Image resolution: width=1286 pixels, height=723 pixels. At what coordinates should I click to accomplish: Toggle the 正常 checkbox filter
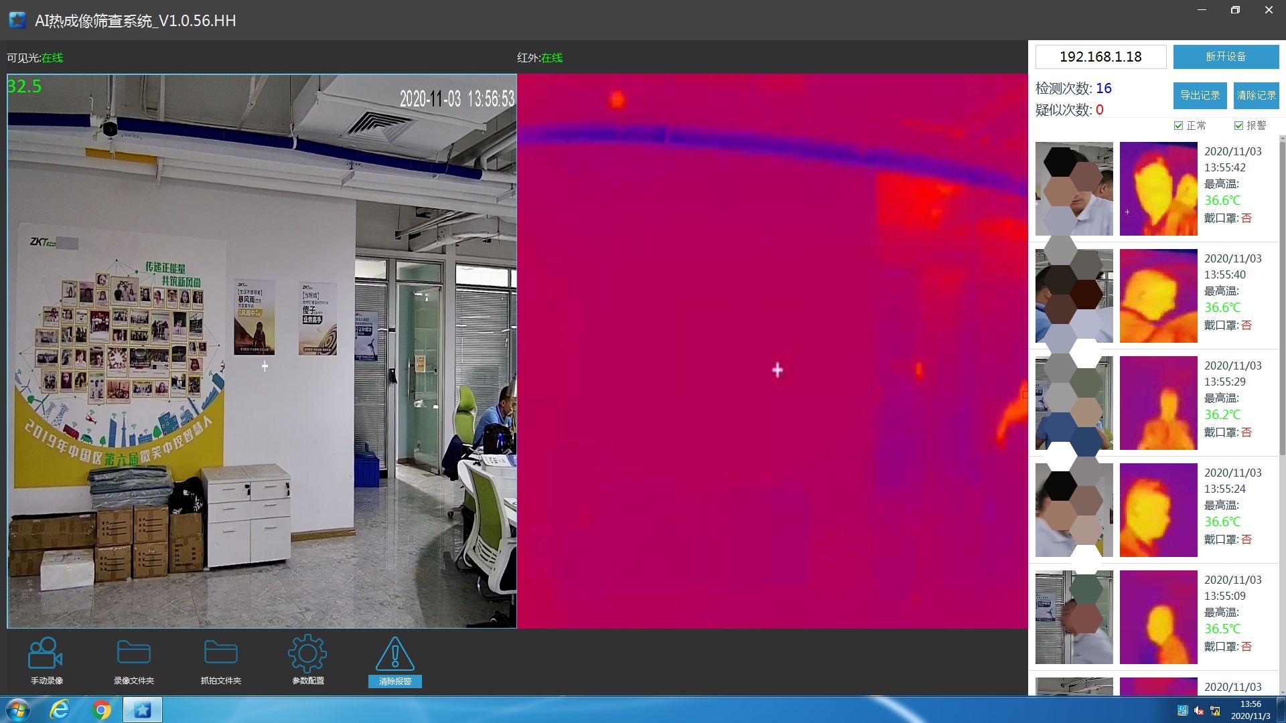(1179, 125)
